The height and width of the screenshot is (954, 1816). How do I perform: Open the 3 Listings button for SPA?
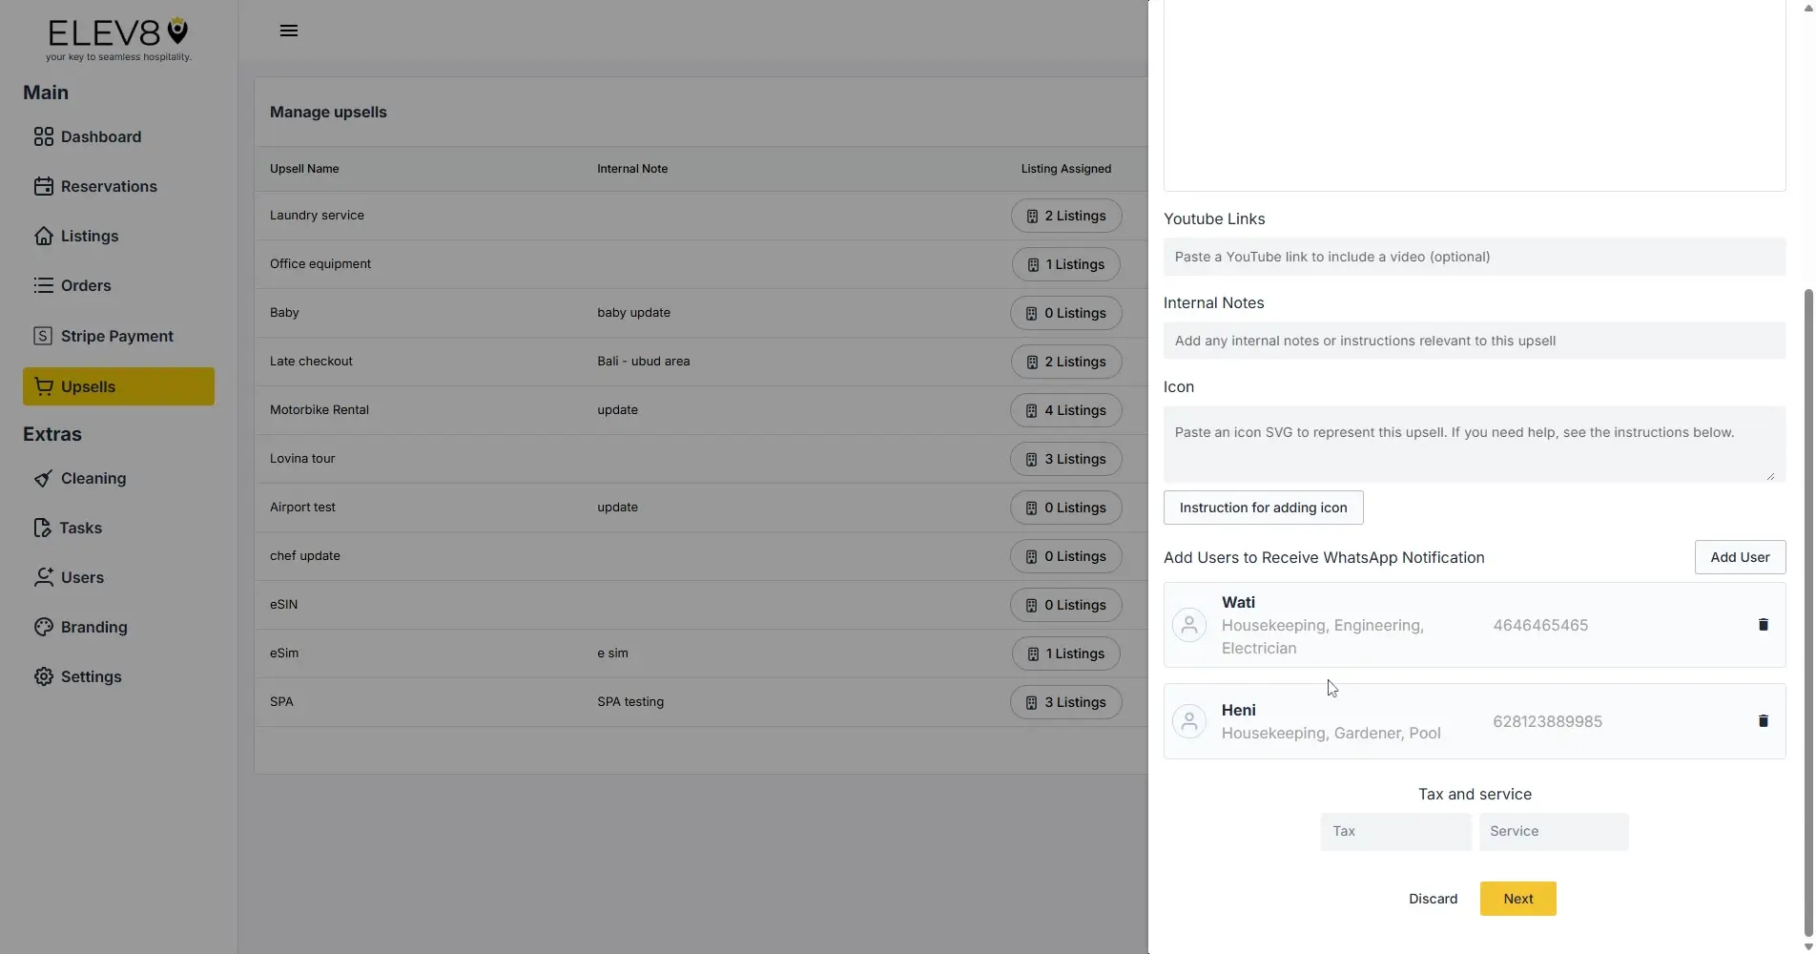(x=1065, y=701)
